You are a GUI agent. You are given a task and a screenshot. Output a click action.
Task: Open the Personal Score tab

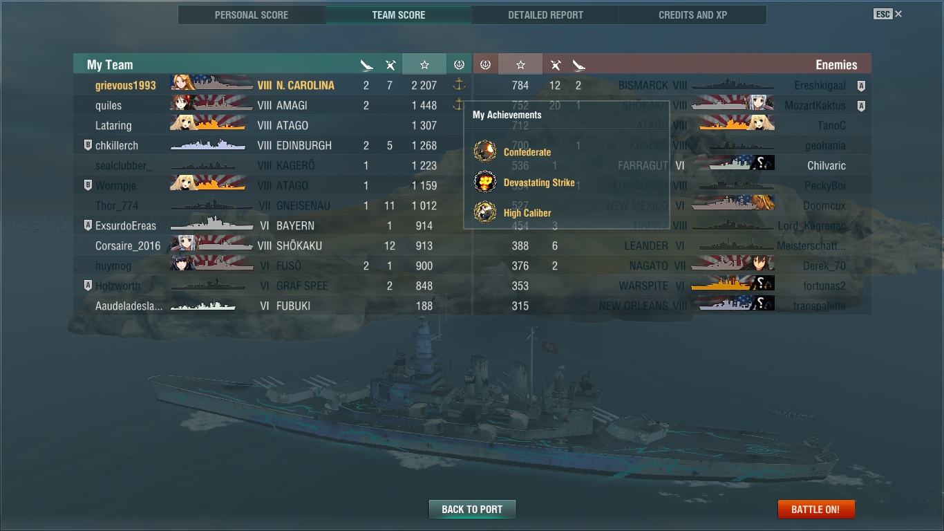pos(252,15)
